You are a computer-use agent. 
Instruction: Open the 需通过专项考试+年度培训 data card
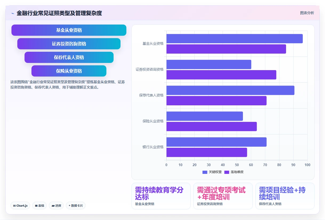click(223, 196)
